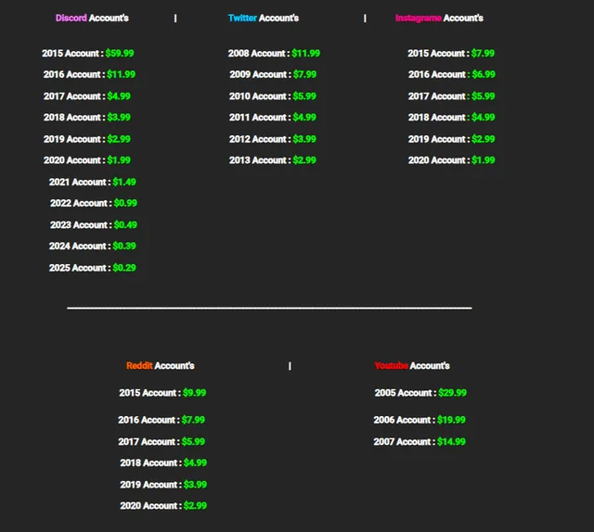Choose Instagram 2015 Account : $7.99
Image resolution: width=594 pixels, height=532 pixels.
coord(451,54)
